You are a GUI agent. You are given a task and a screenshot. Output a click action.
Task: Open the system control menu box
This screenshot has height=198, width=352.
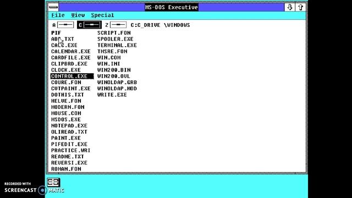tap(53, 7)
